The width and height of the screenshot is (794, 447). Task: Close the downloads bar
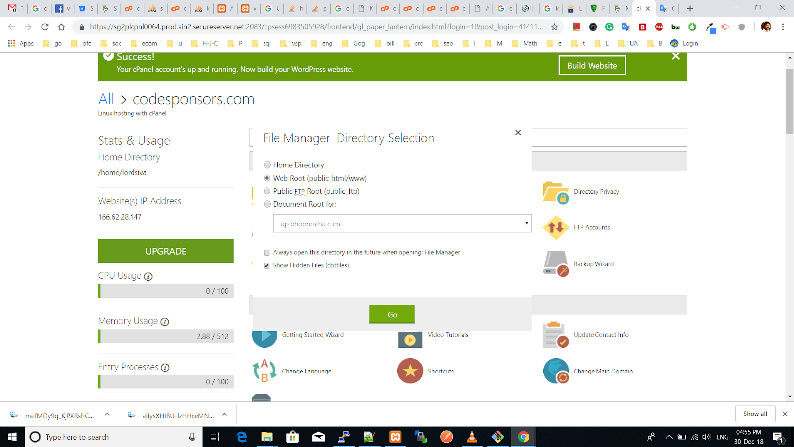tap(785, 414)
